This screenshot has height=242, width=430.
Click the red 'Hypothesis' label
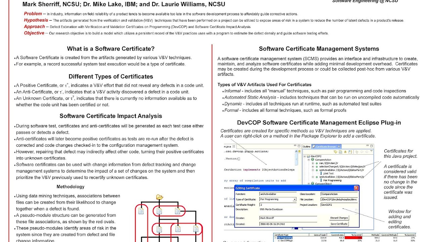pos(36,20)
